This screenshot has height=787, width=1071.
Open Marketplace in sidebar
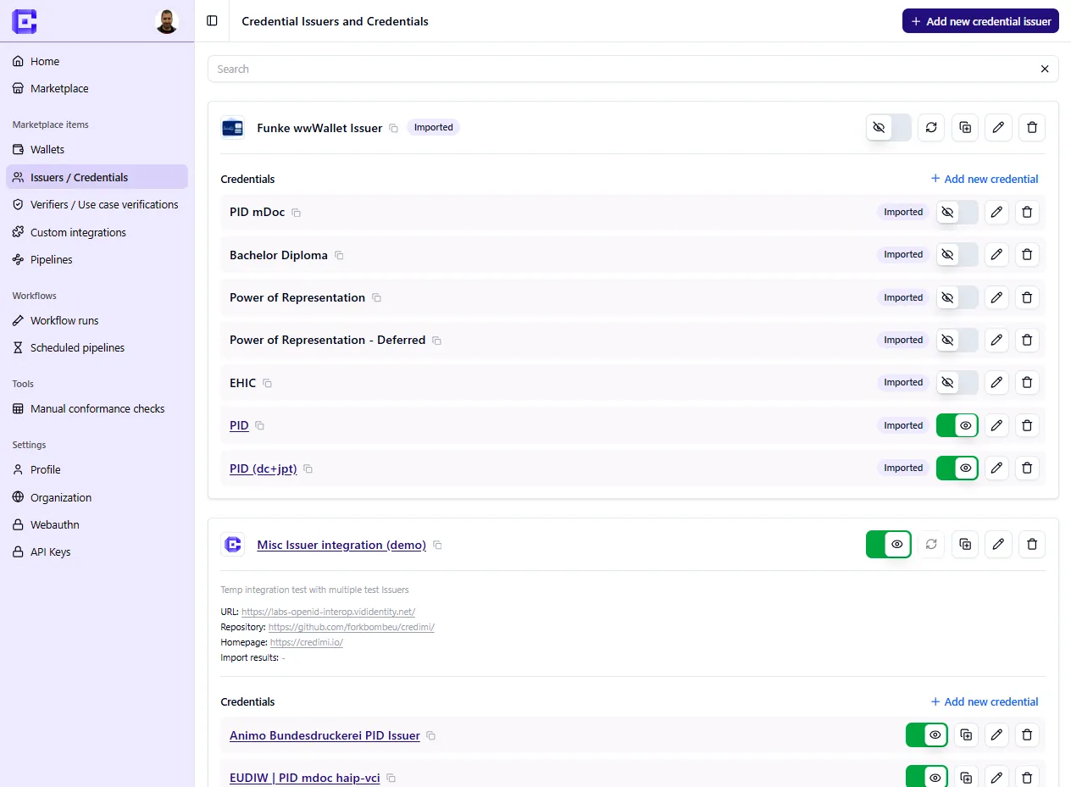97,88
